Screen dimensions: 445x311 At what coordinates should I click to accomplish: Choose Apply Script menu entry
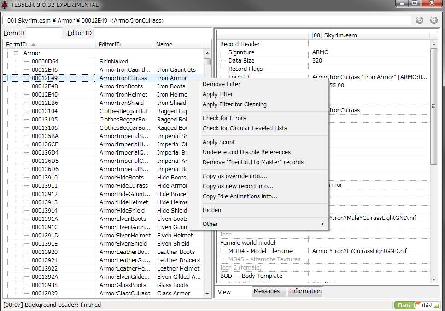click(218, 142)
